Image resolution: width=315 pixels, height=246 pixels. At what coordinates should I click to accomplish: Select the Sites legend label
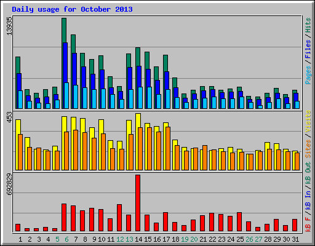click(x=308, y=149)
